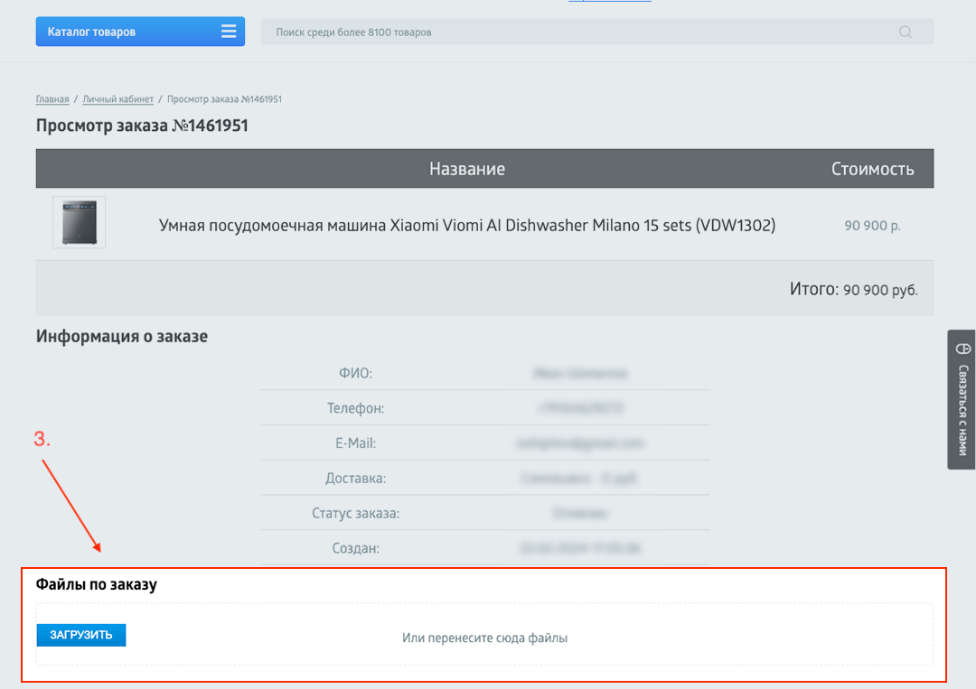Open the Связаться с нами side tab

click(x=962, y=399)
